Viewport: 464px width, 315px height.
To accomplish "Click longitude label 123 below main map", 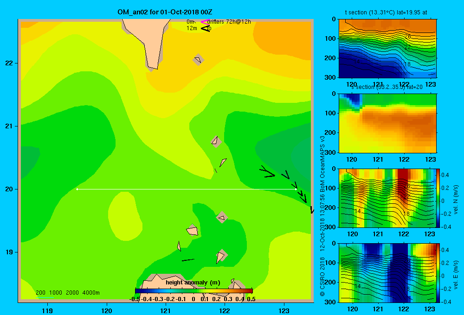I will [284, 310].
